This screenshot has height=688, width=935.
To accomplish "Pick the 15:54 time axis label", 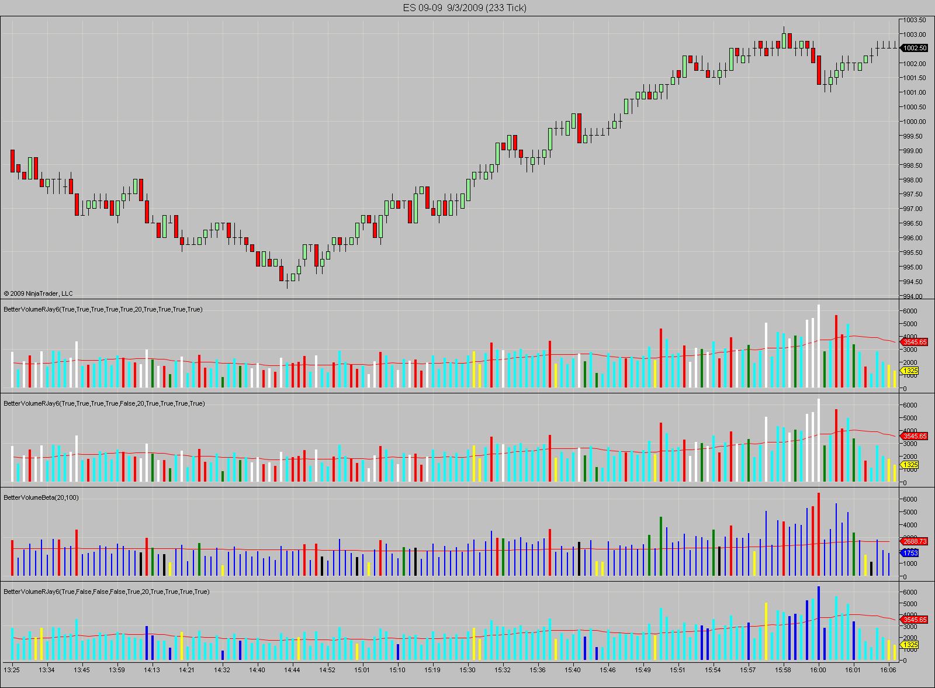I will 713,670.
